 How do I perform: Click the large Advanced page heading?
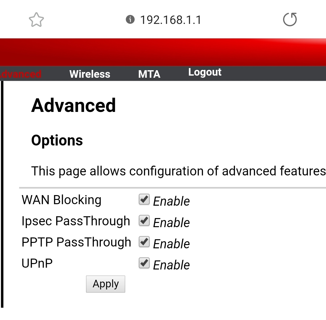pos(73,105)
